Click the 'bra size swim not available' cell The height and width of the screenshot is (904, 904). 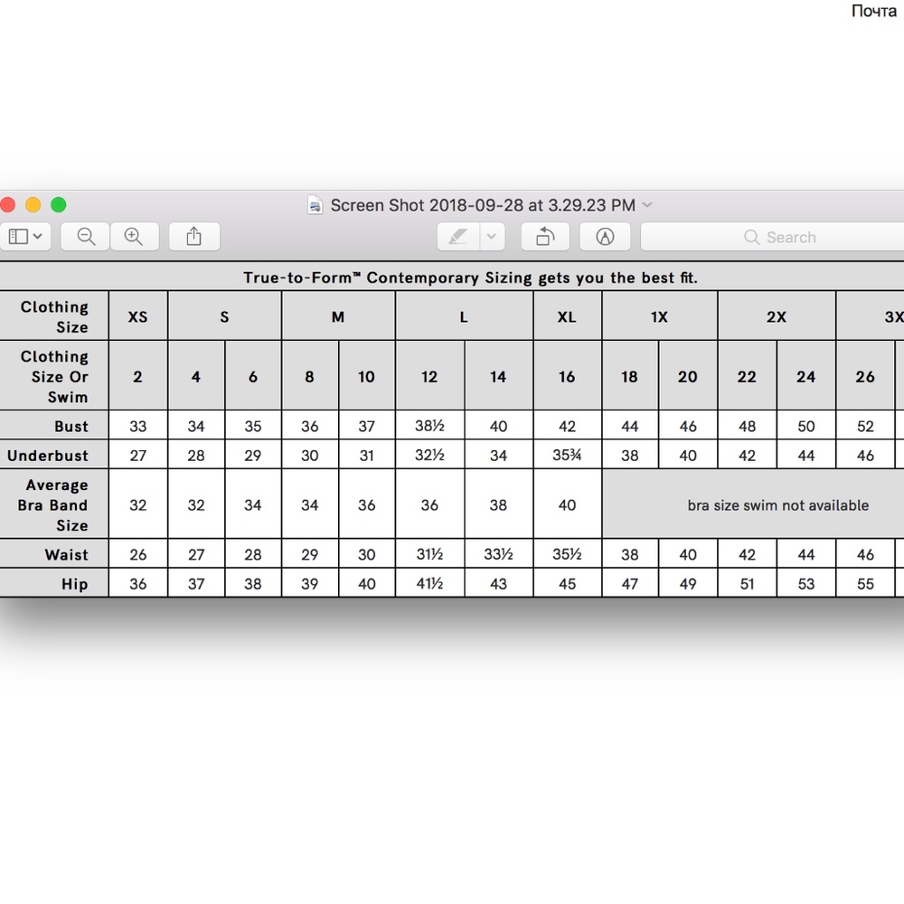pos(777,505)
